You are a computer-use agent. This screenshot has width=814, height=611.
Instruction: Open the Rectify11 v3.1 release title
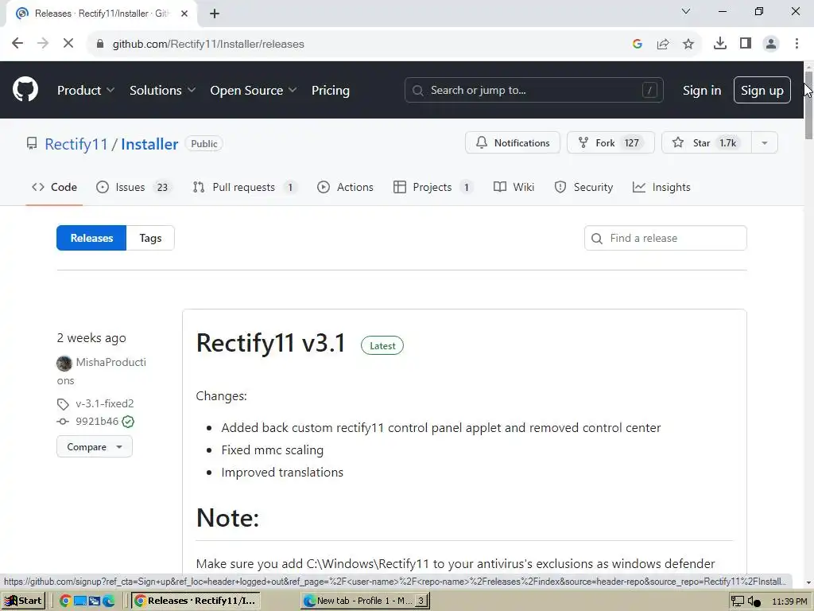(271, 344)
